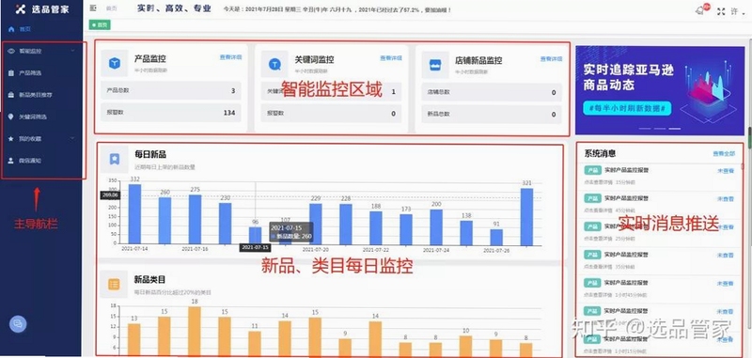Select the green 首页 page tab
The image size is (752, 358).
100,25
